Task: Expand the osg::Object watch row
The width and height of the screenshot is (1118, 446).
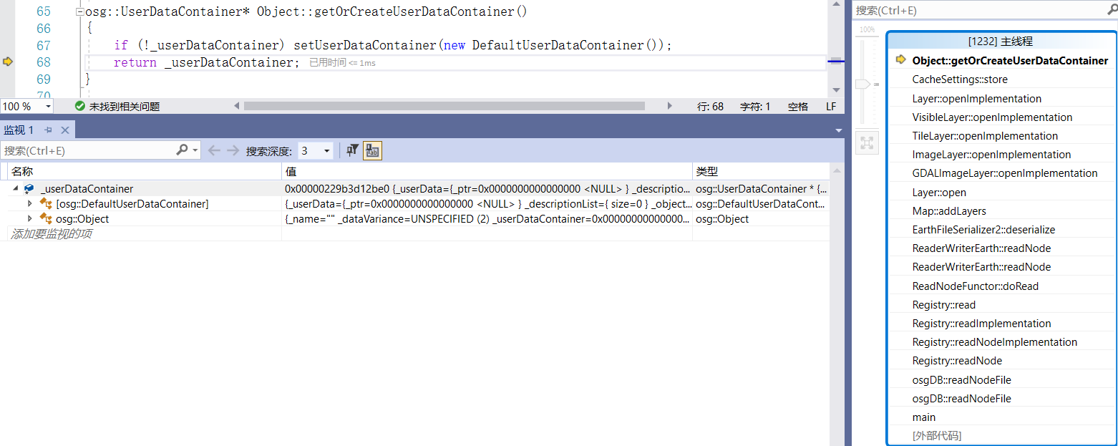Action: pyautogui.click(x=29, y=219)
